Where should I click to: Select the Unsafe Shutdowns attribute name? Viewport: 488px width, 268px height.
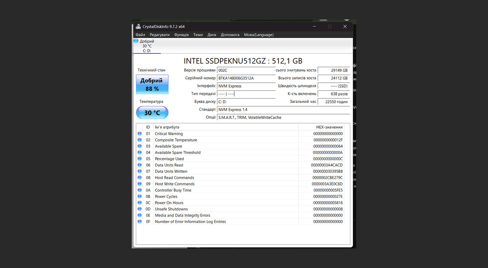171,209
